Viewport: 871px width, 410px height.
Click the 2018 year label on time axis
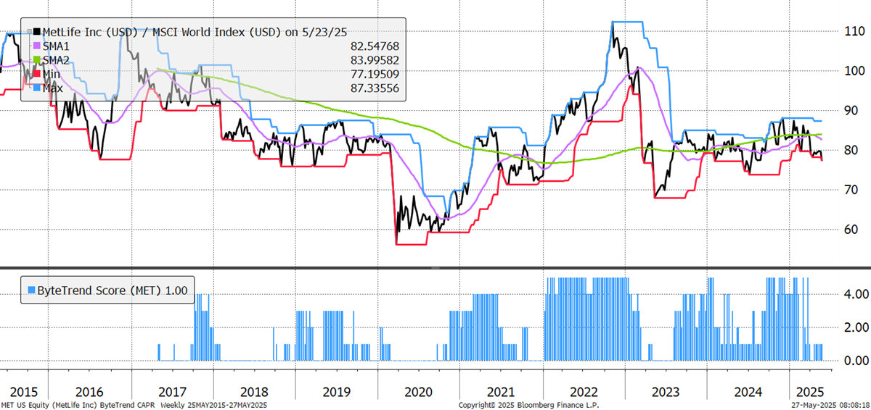click(255, 392)
